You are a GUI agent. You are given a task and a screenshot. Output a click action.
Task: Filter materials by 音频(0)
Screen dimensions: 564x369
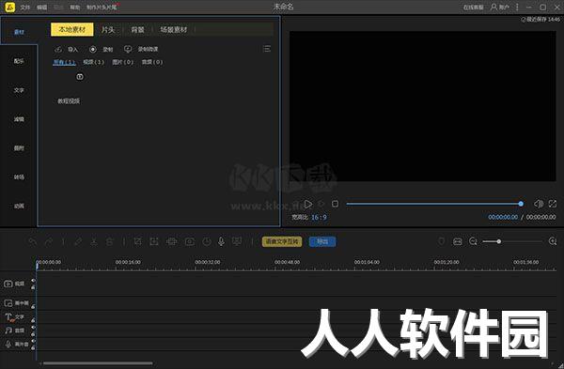152,62
